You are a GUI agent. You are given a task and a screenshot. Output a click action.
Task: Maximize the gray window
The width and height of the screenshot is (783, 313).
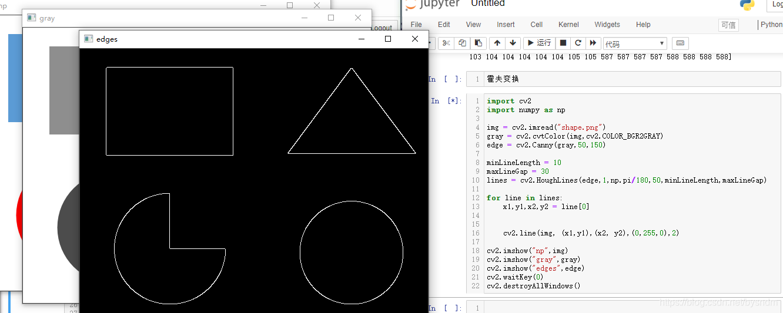[x=331, y=18]
